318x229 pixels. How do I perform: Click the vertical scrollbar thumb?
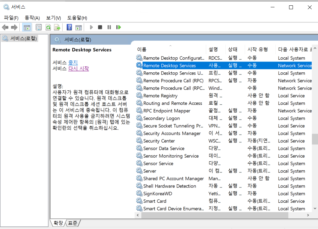pos(315,139)
